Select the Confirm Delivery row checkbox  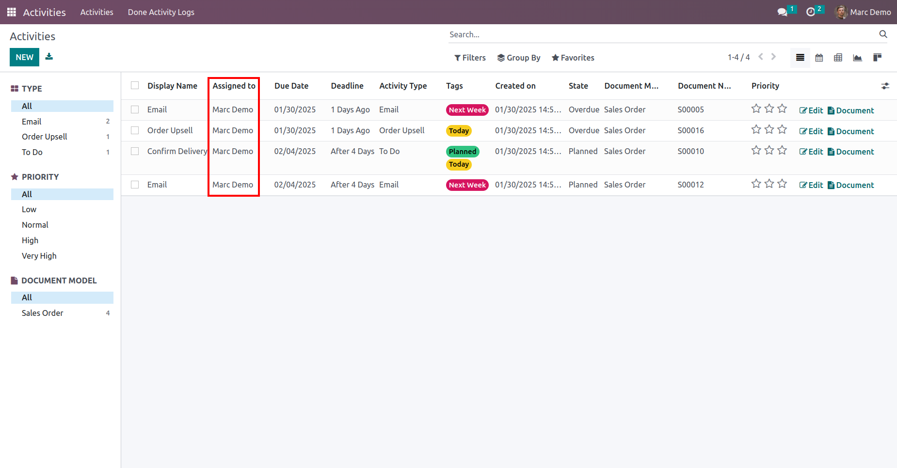[x=135, y=151]
